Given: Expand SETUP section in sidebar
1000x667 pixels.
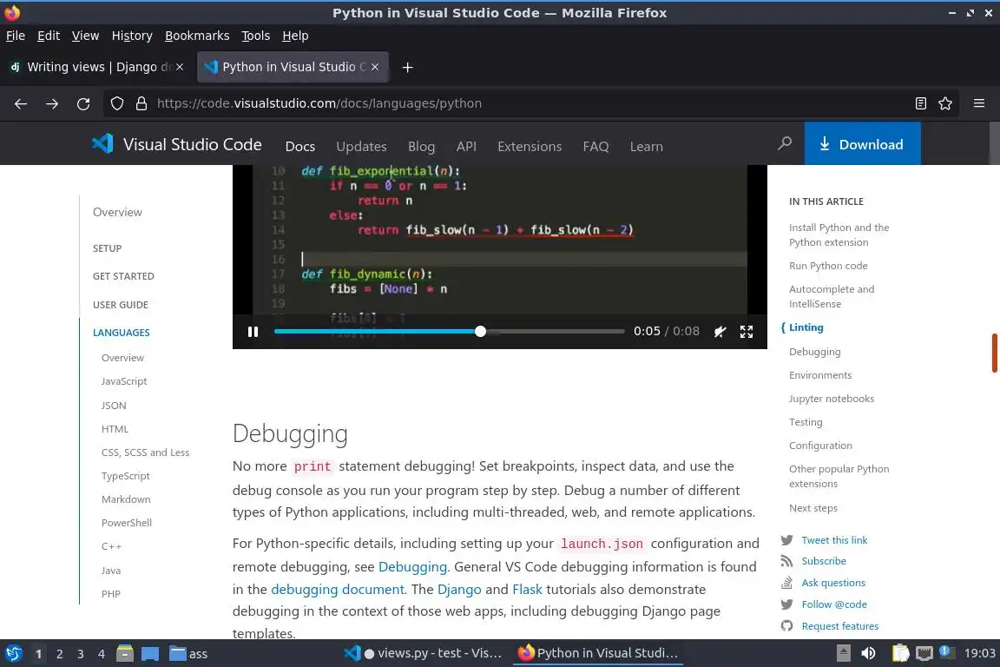Looking at the screenshot, I should pyautogui.click(x=107, y=248).
